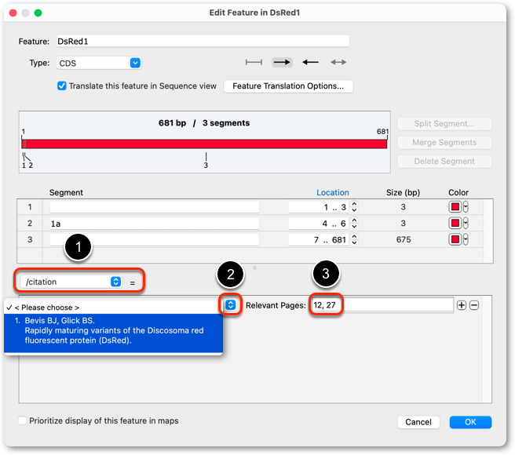The height and width of the screenshot is (455, 515).
Task: Open Feature Translation Options
Action: click(x=288, y=86)
